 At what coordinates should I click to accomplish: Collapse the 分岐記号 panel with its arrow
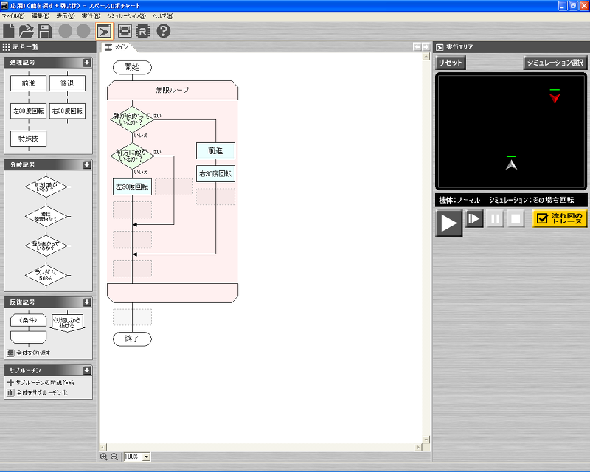click(x=86, y=164)
